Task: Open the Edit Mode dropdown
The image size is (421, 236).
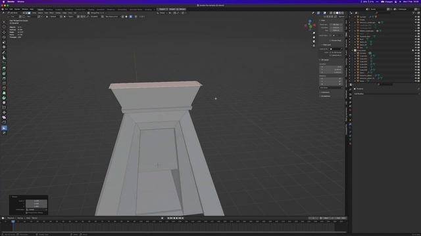Action: coord(12,13)
